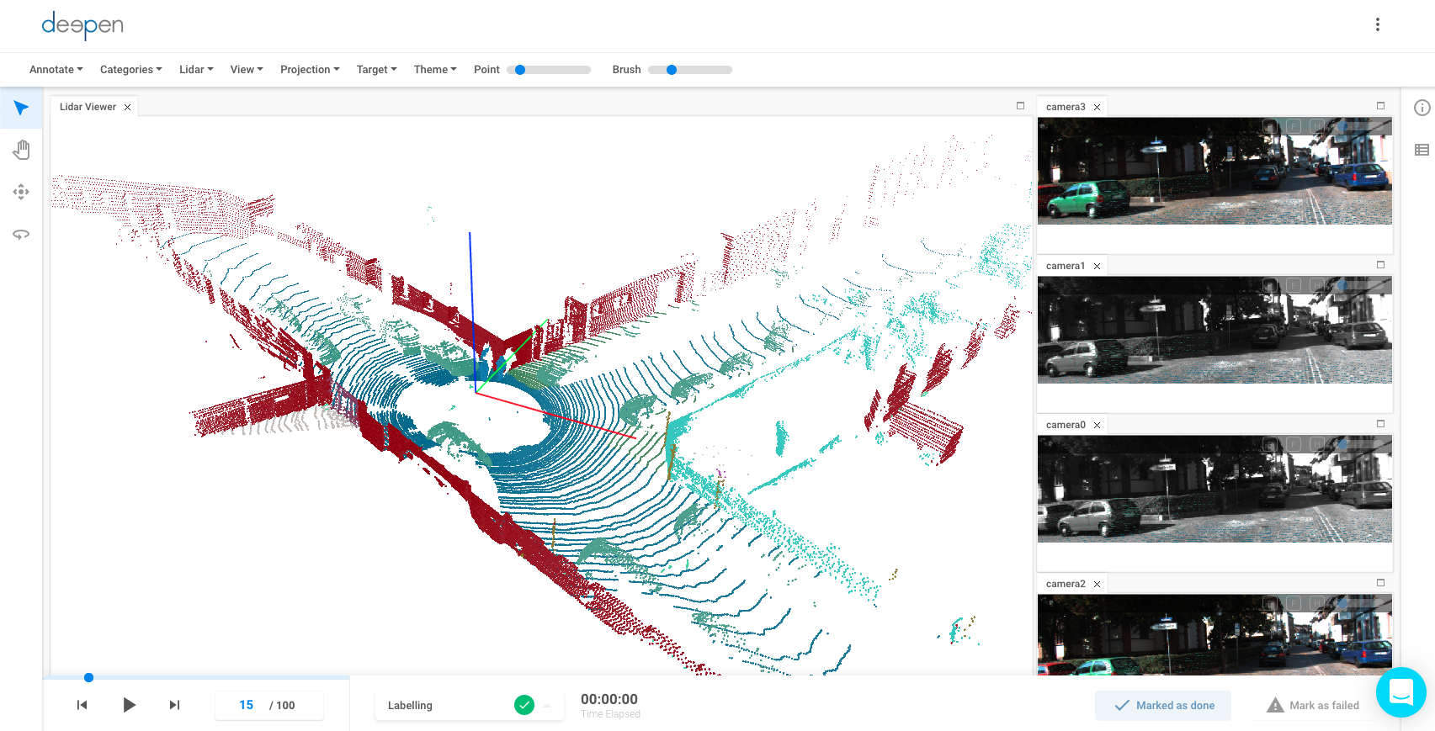Activate the hand pan tool
This screenshot has width=1435, height=731.
point(21,150)
